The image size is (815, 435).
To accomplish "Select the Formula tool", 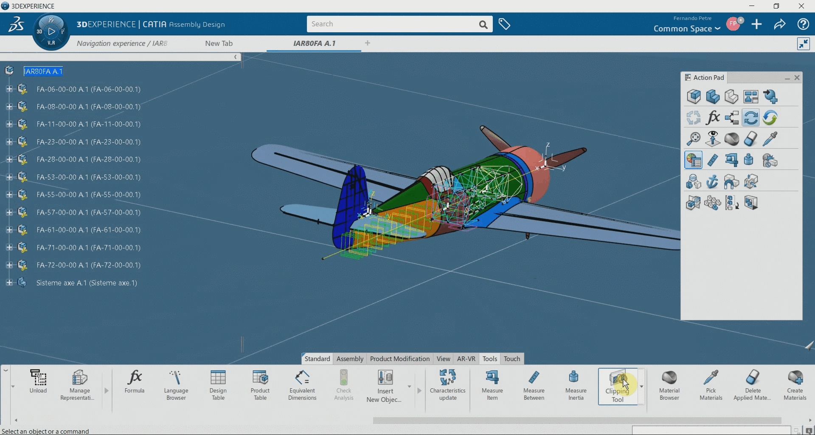I will click(135, 382).
